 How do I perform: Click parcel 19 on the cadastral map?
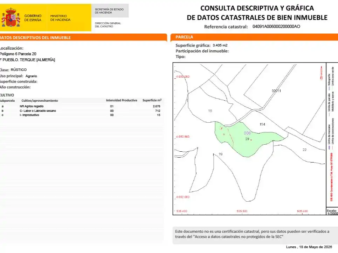(x=220, y=154)
